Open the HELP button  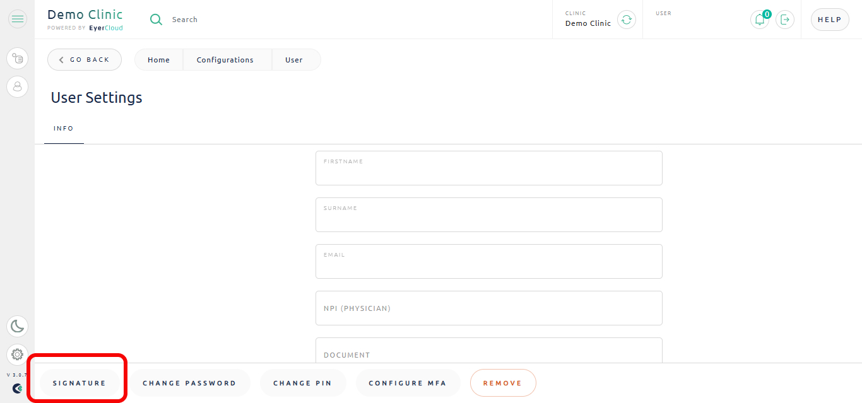click(830, 20)
